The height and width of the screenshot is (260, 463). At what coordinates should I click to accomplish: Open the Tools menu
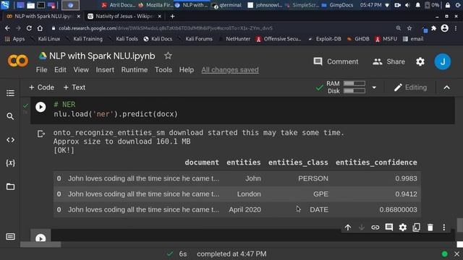point(163,70)
